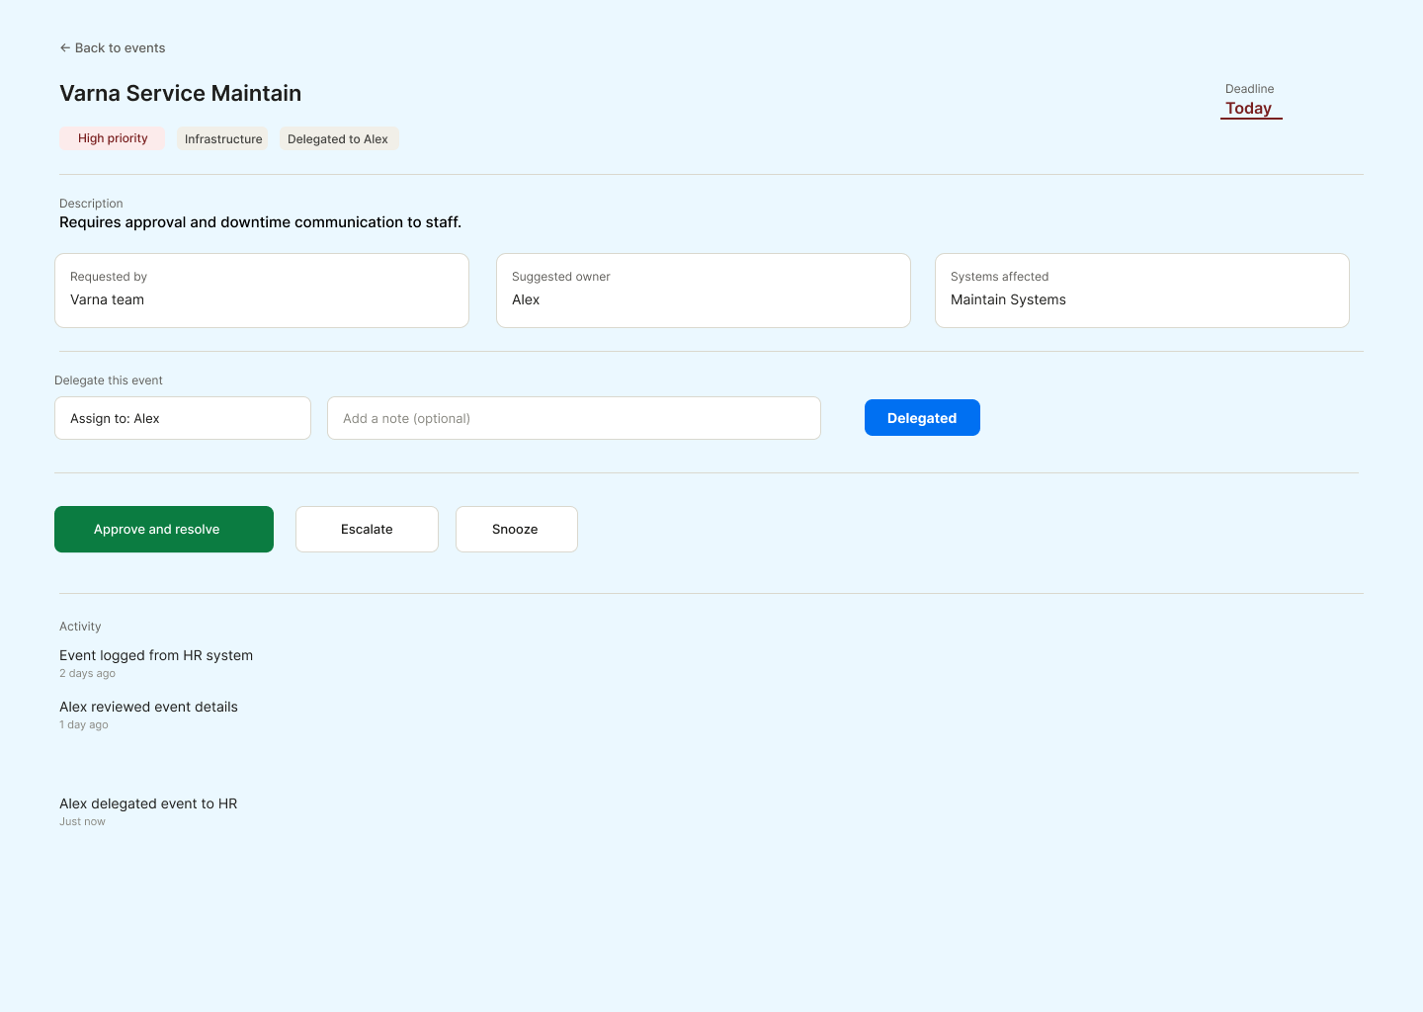Click the High priority tag
This screenshot has width=1423, height=1012.
[x=113, y=138]
